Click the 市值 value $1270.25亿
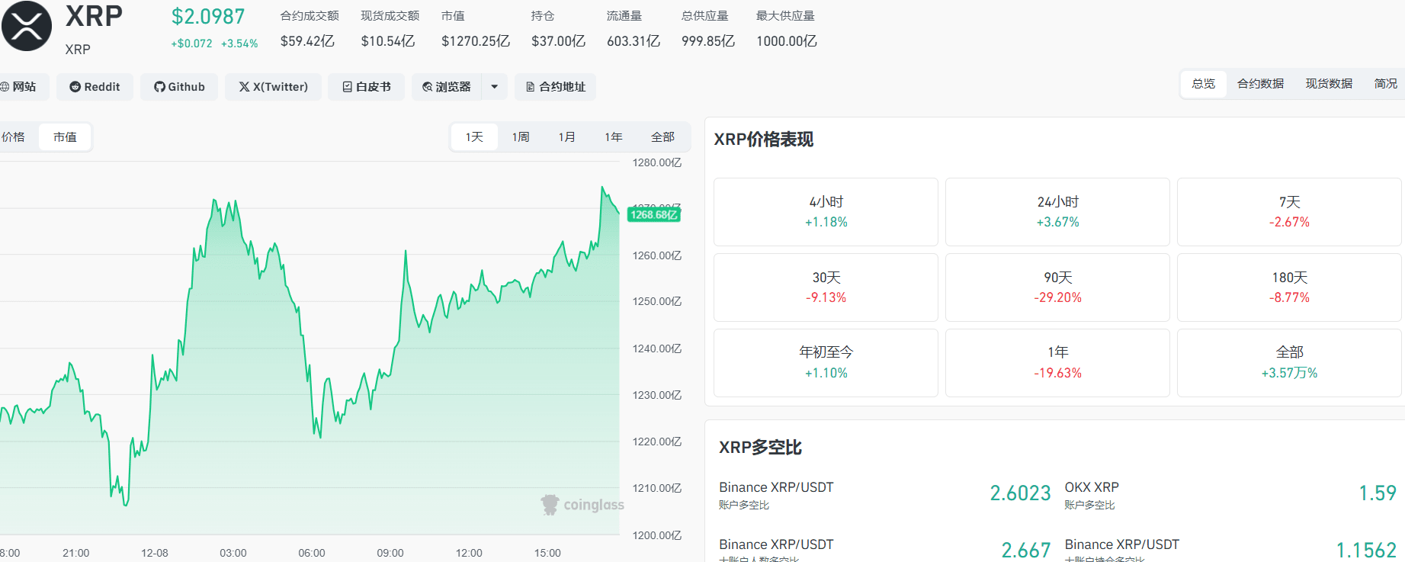Screen dimensions: 1405x562 (476, 41)
